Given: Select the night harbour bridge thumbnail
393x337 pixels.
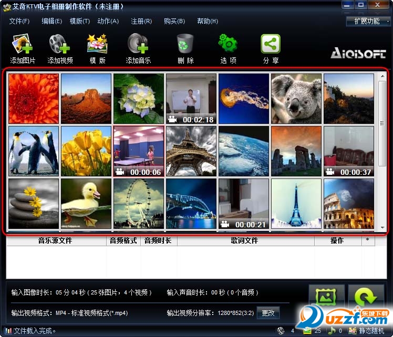Looking at the screenshot, I should click(191, 204).
